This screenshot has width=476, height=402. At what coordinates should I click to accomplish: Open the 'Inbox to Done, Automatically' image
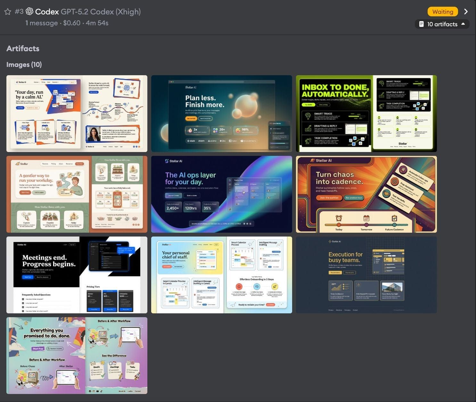[366, 113]
